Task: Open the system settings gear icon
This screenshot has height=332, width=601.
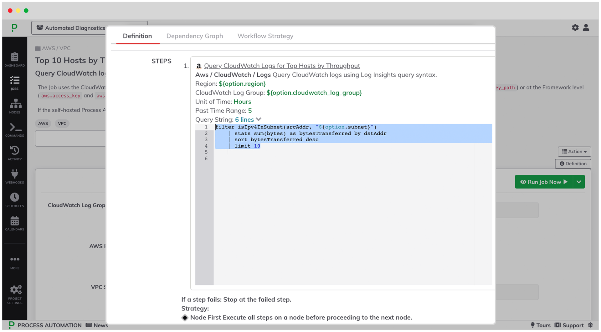Action: point(575,28)
